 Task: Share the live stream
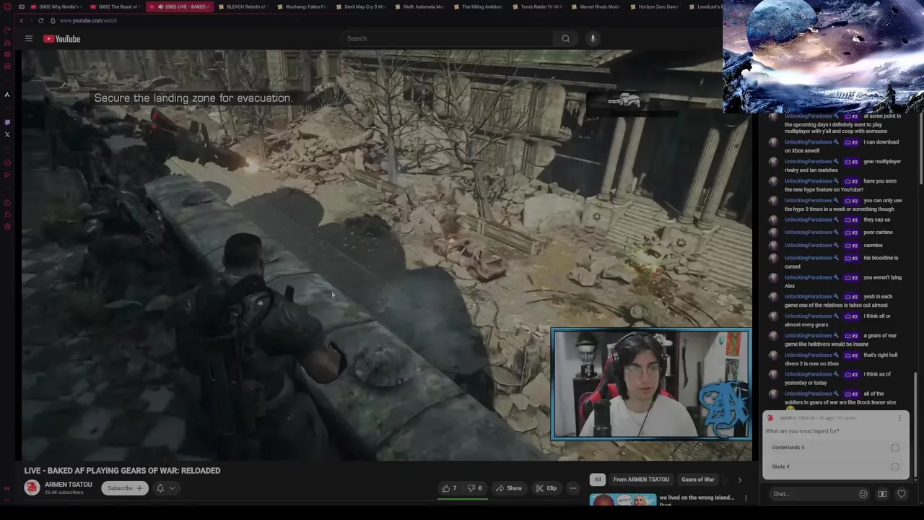[508, 488]
